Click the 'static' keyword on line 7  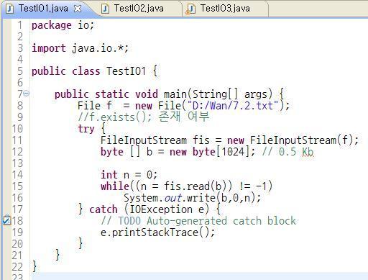click(x=112, y=94)
